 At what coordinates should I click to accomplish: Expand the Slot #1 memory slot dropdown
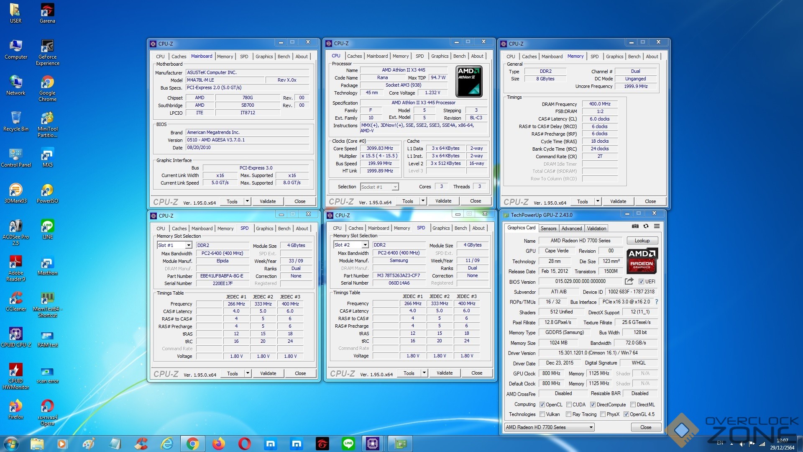coord(189,245)
